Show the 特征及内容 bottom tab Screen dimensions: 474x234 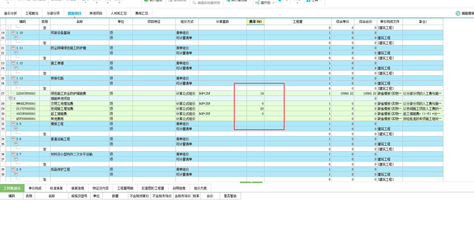point(101,188)
